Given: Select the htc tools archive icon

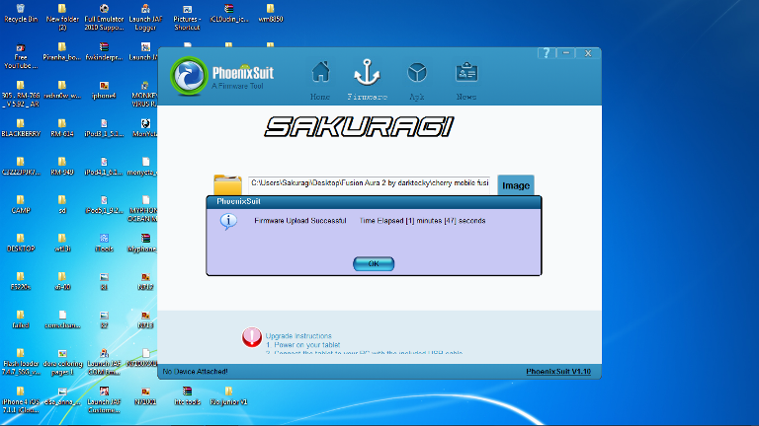Looking at the screenshot, I should pyautogui.click(x=187, y=396).
